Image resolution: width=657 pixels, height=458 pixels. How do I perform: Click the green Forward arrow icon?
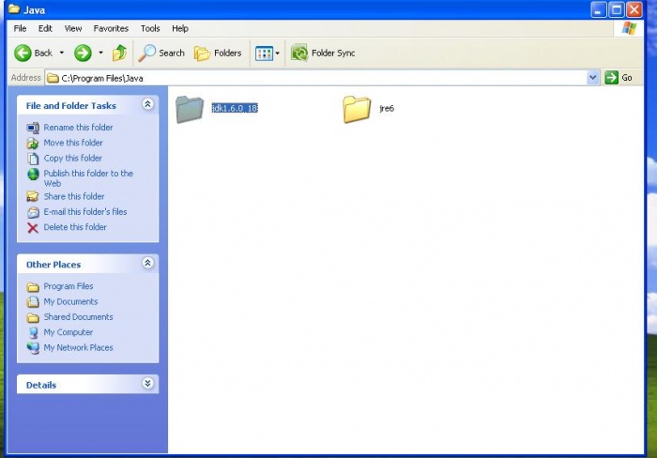coord(83,53)
